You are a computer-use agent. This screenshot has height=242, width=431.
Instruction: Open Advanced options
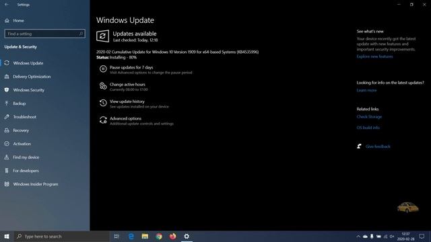point(126,118)
